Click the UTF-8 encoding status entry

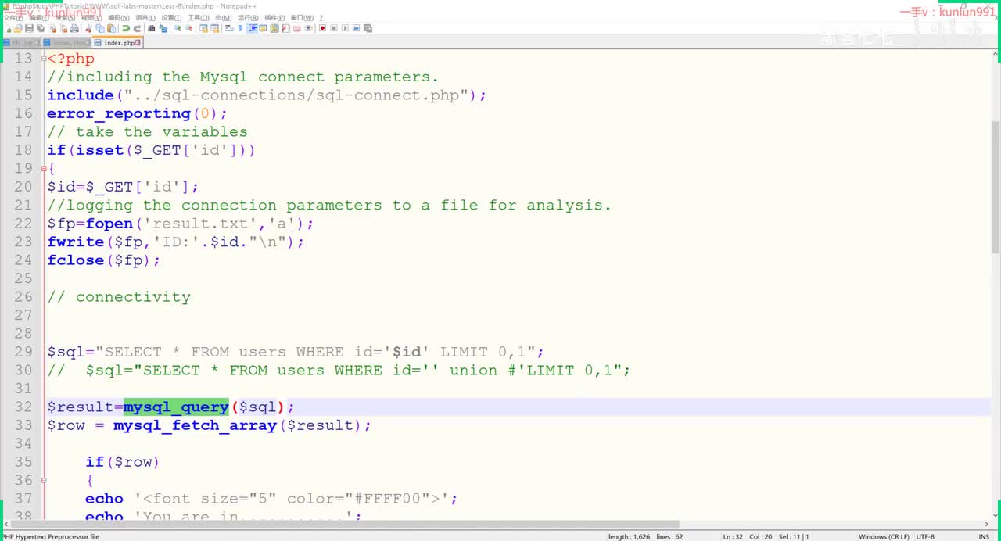point(925,536)
